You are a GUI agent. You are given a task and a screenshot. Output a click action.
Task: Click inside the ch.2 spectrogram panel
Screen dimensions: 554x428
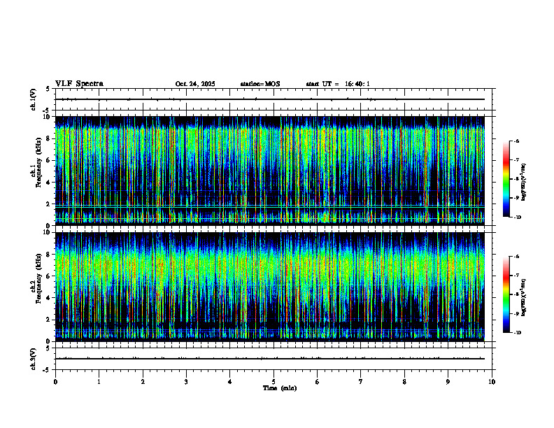click(x=270, y=287)
